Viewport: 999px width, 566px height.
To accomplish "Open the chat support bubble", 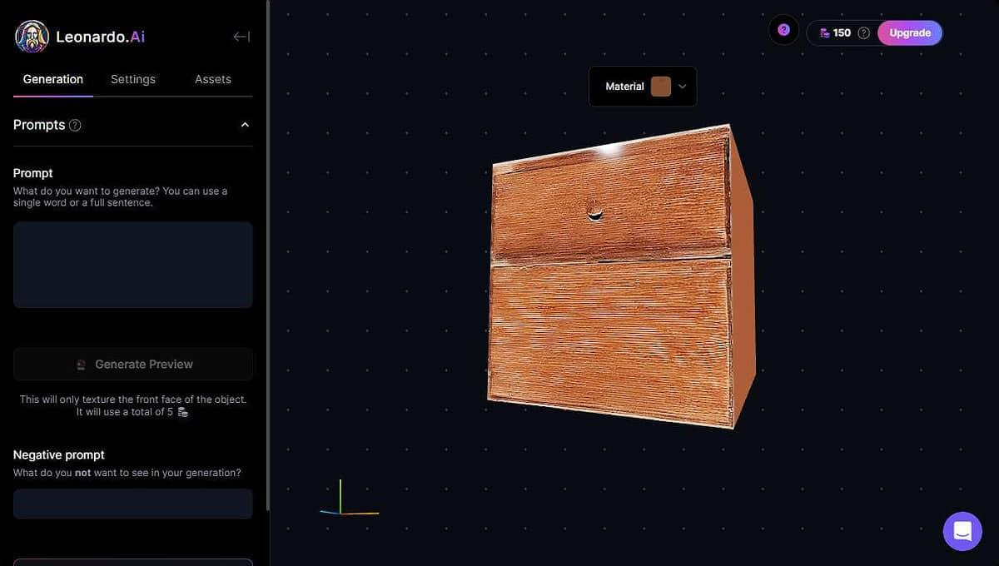I will [x=962, y=530].
